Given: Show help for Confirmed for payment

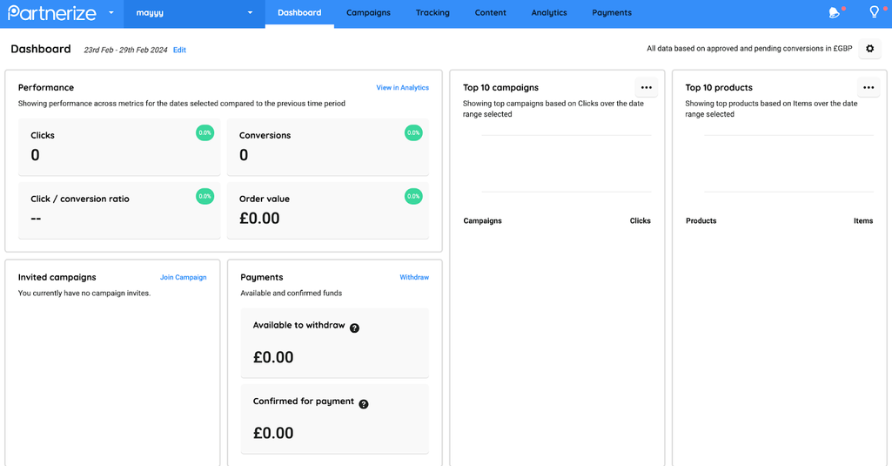Looking at the screenshot, I should pyautogui.click(x=364, y=404).
